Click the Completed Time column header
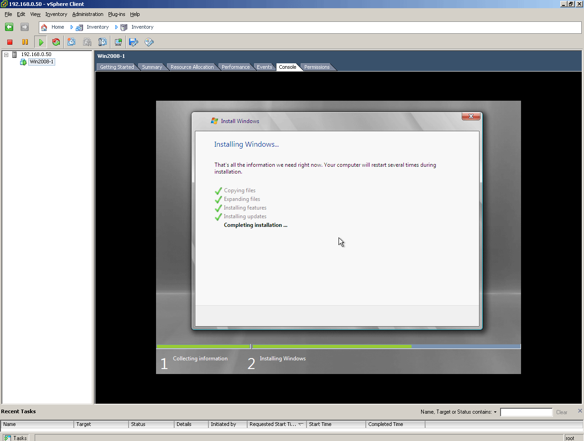 point(396,425)
